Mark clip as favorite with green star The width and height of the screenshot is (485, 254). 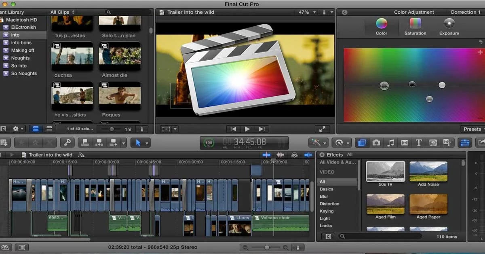tap(21, 142)
